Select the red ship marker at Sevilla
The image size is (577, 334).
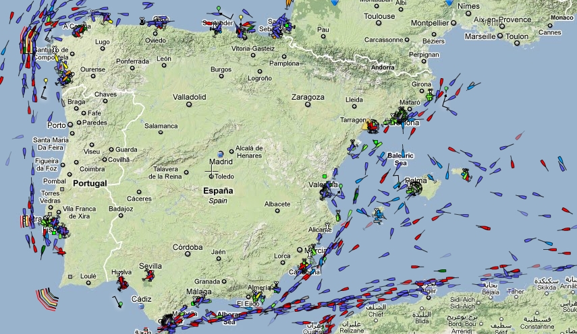[x=150, y=275]
